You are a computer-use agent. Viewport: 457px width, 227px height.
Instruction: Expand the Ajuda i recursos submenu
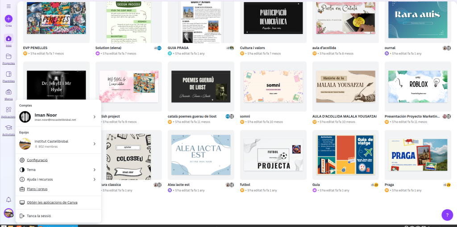(94, 179)
